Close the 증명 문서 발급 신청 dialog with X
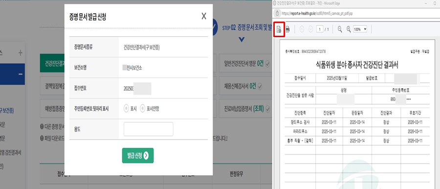440x189 pixels. (204, 16)
